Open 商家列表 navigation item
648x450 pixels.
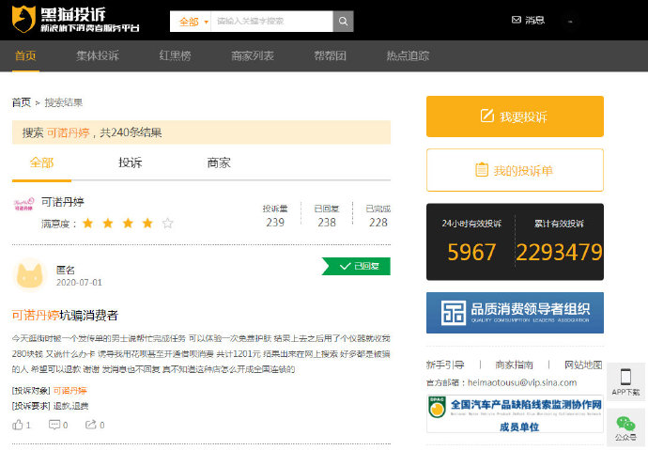coord(253,55)
